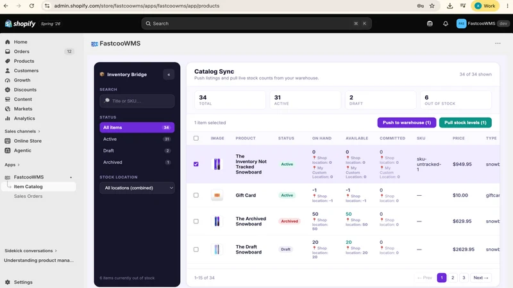Open the Sidekick assistant icon in the top bar
The width and height of the screenshot is (513, 288).
pyautogui.click(x=430, y=24)
